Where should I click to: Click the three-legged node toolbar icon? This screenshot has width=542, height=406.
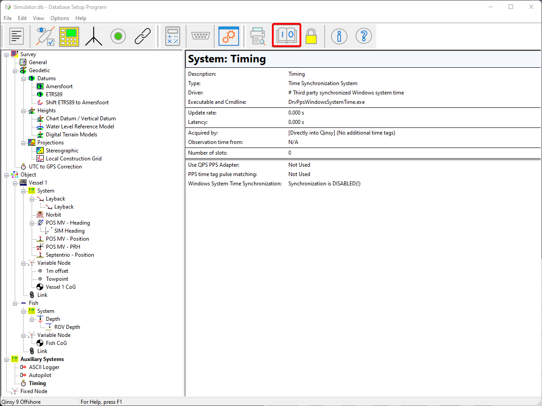[x=94, y=36]
